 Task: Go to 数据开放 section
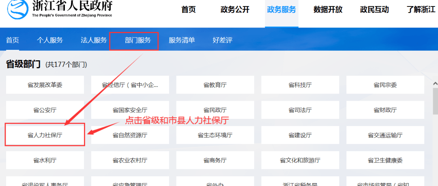[328, 10]
